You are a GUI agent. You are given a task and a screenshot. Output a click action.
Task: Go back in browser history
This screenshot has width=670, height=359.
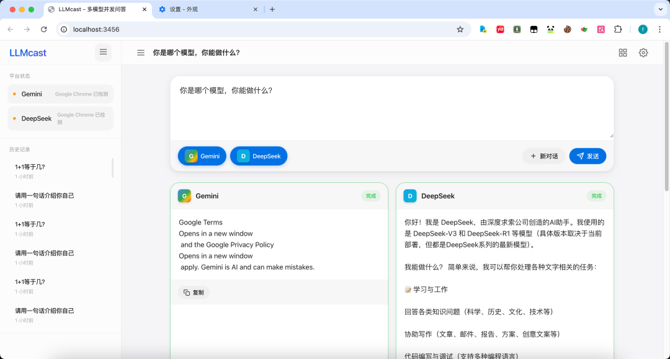click(x=11, y=30)
